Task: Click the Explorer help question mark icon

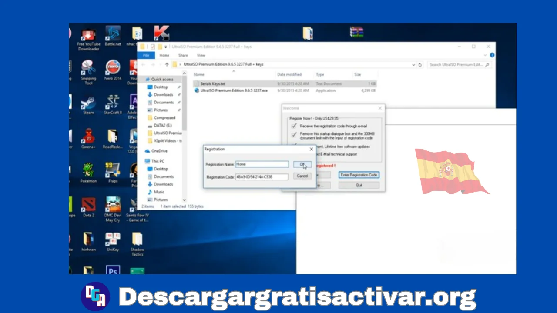Action: [492, 55]
